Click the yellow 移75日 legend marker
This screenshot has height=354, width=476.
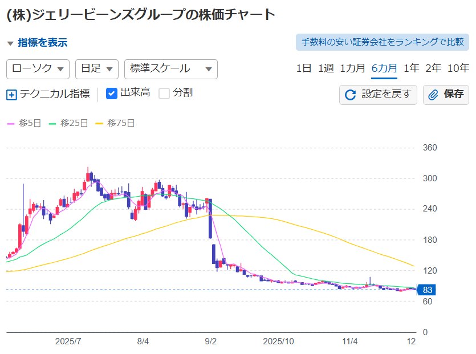pos(100,123)
